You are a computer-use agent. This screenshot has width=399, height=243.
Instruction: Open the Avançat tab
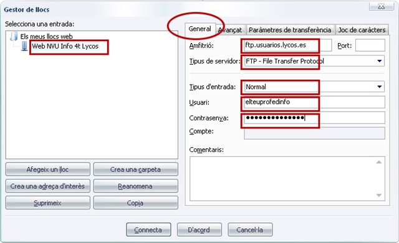(x=231, y=30)
